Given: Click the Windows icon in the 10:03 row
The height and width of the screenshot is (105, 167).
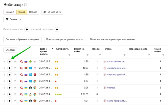Looking at the screenshot, I should click(x=30, y=68).
